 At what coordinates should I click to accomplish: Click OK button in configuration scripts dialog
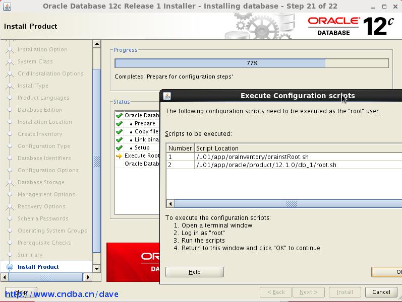(x=387, y=272)
